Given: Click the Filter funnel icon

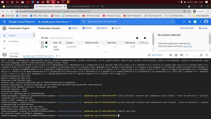Looking at the screenshot, I should pos(42,38).
